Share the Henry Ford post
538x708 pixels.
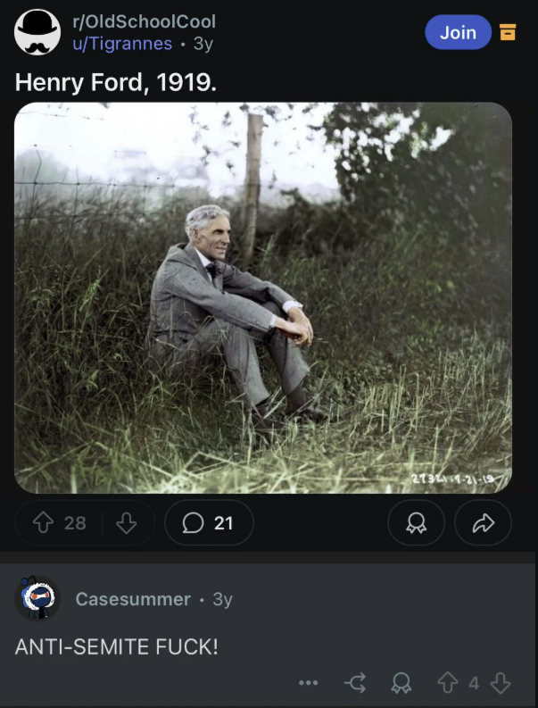483,523
